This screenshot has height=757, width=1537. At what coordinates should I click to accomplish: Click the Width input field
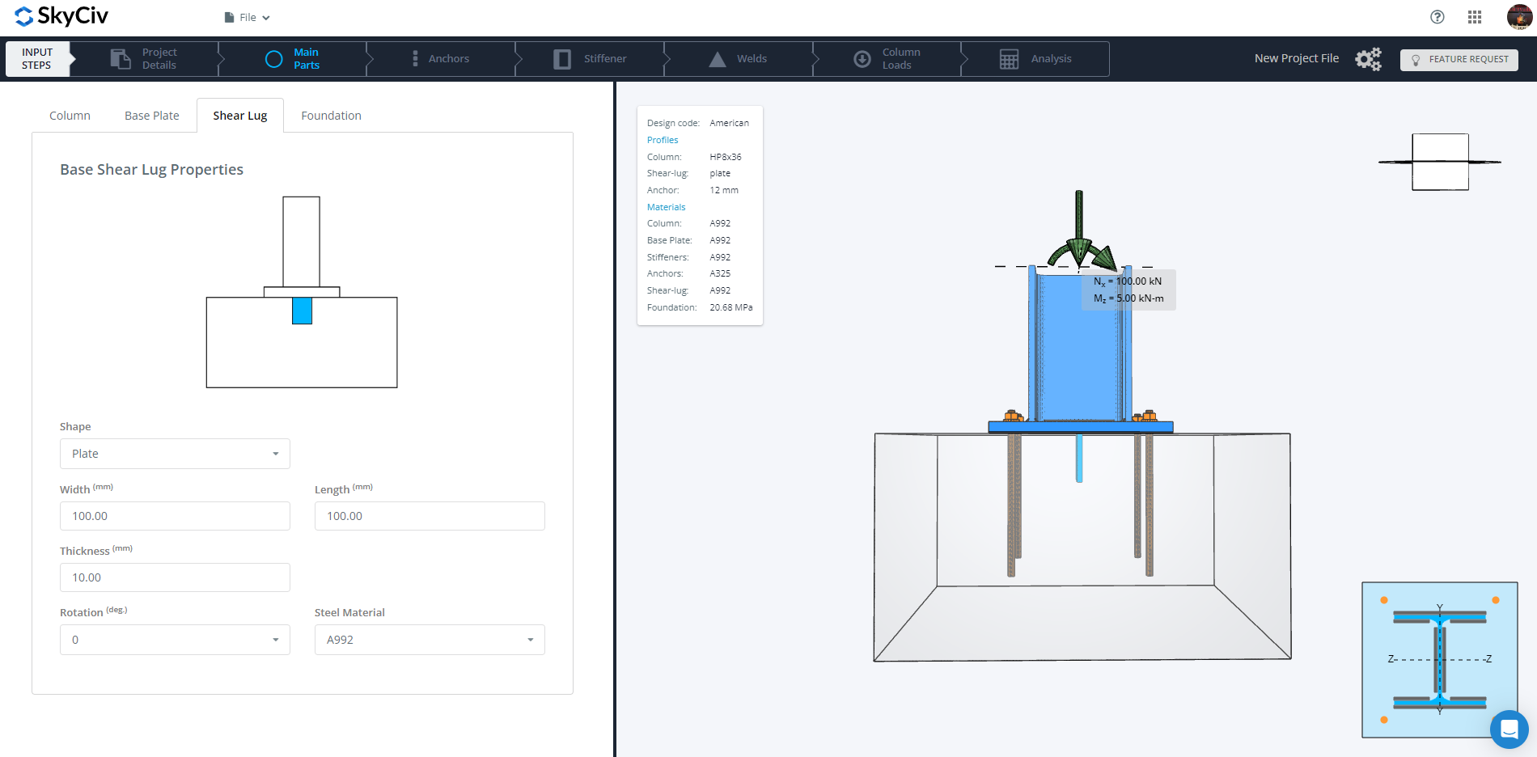[175, 516]
